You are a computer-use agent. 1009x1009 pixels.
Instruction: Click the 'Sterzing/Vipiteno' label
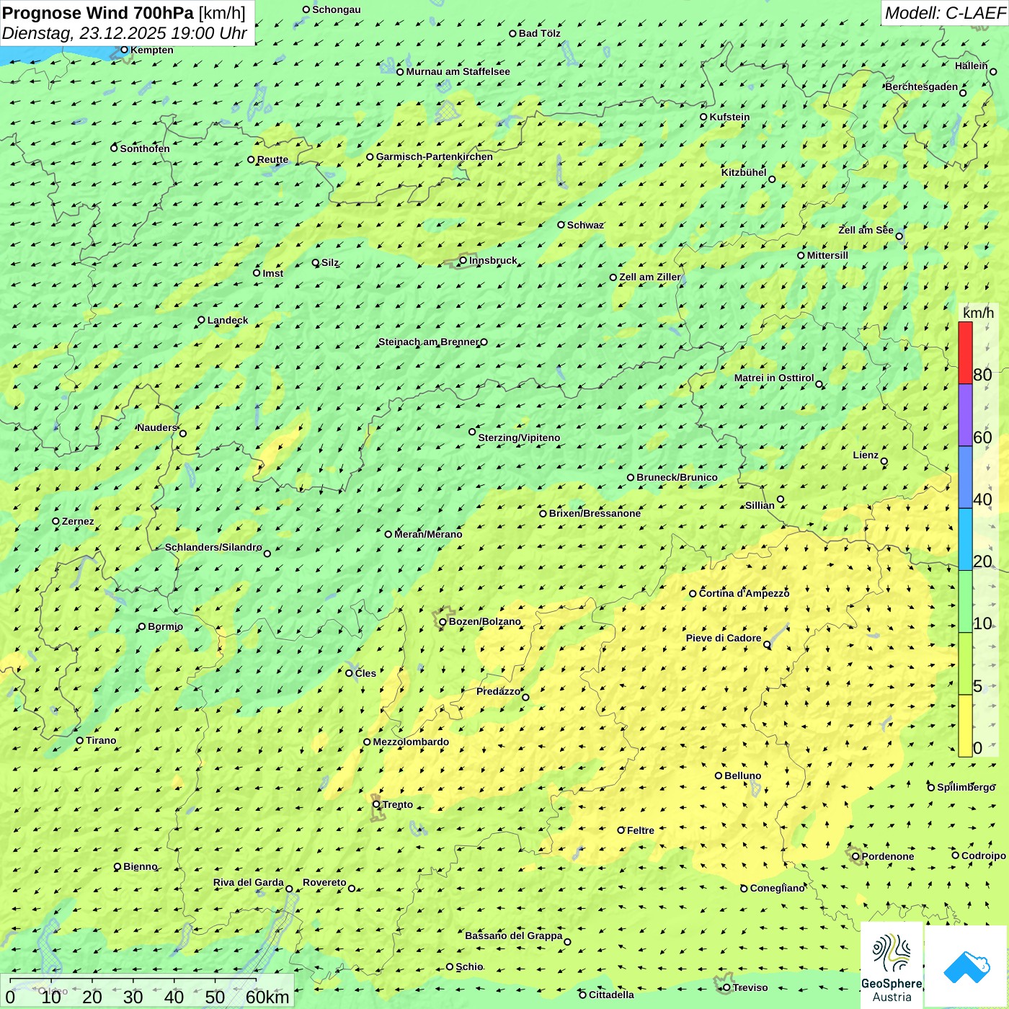click(x=519, y=437)
